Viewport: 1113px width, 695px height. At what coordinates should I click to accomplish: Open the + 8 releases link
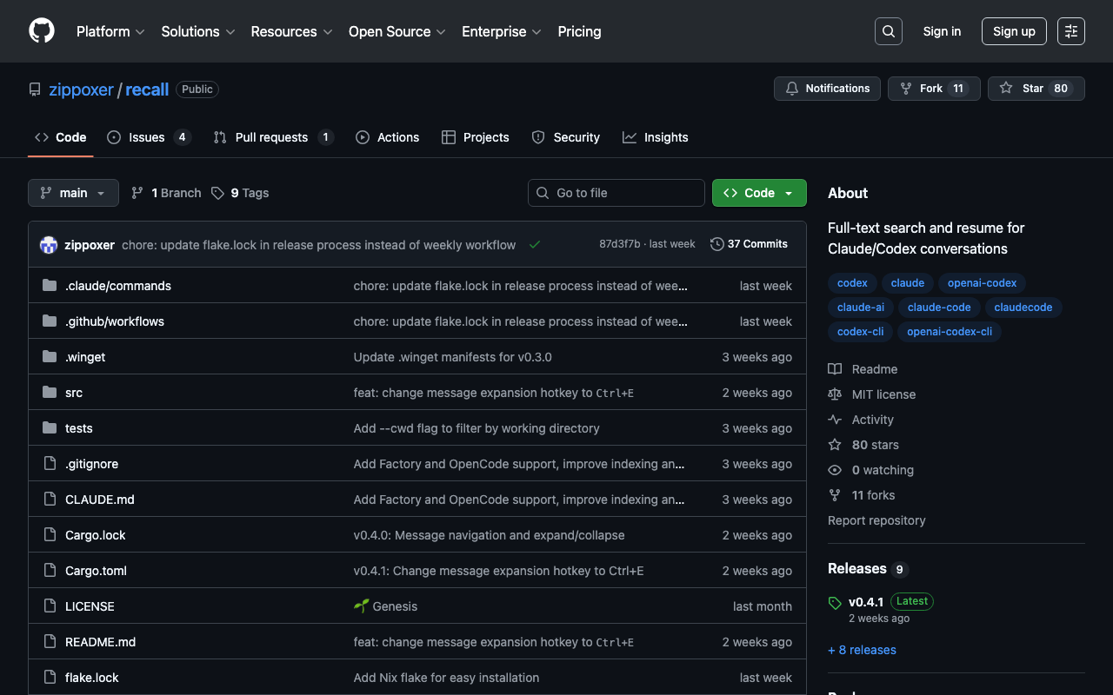pos(862,650)
